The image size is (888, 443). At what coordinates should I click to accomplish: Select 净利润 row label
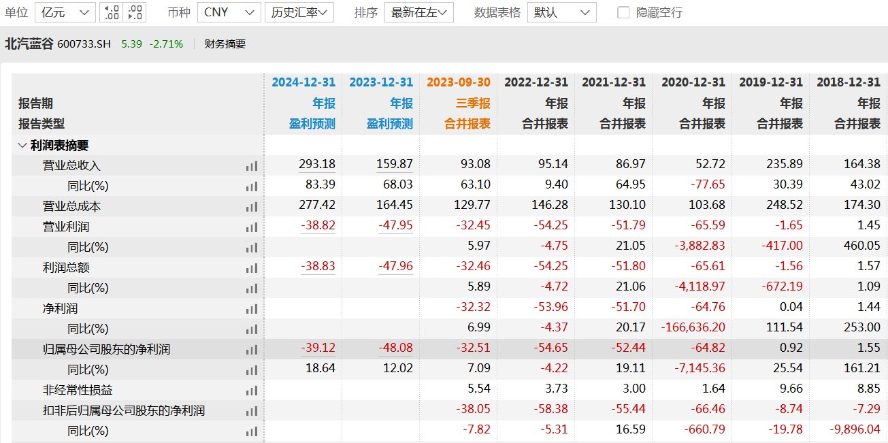click(x=61, y=308)
